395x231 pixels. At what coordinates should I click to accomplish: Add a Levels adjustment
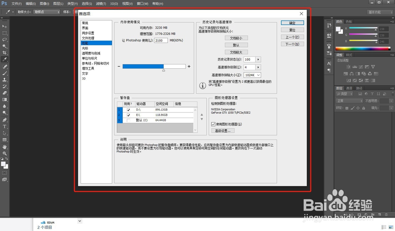[x=355, y=67]
